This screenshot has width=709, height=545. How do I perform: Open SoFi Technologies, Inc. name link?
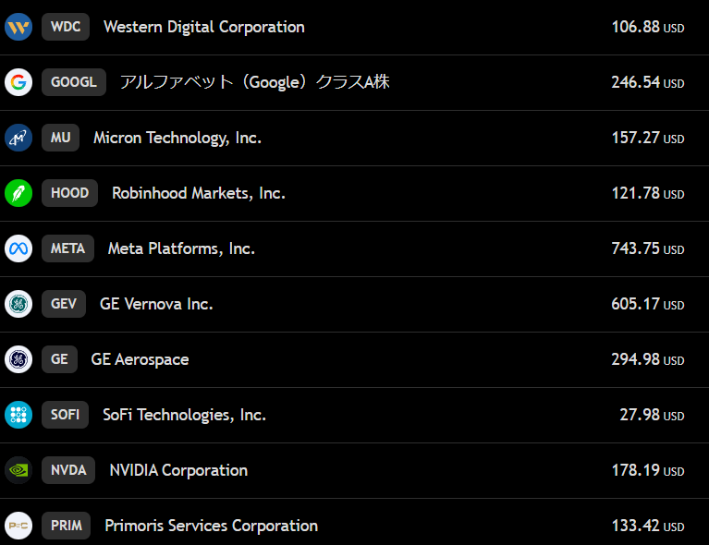pyautogui.click(x=184, y=415)
